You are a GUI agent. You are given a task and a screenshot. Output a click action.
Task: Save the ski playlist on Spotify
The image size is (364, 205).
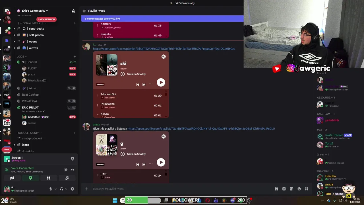[133, 74]
